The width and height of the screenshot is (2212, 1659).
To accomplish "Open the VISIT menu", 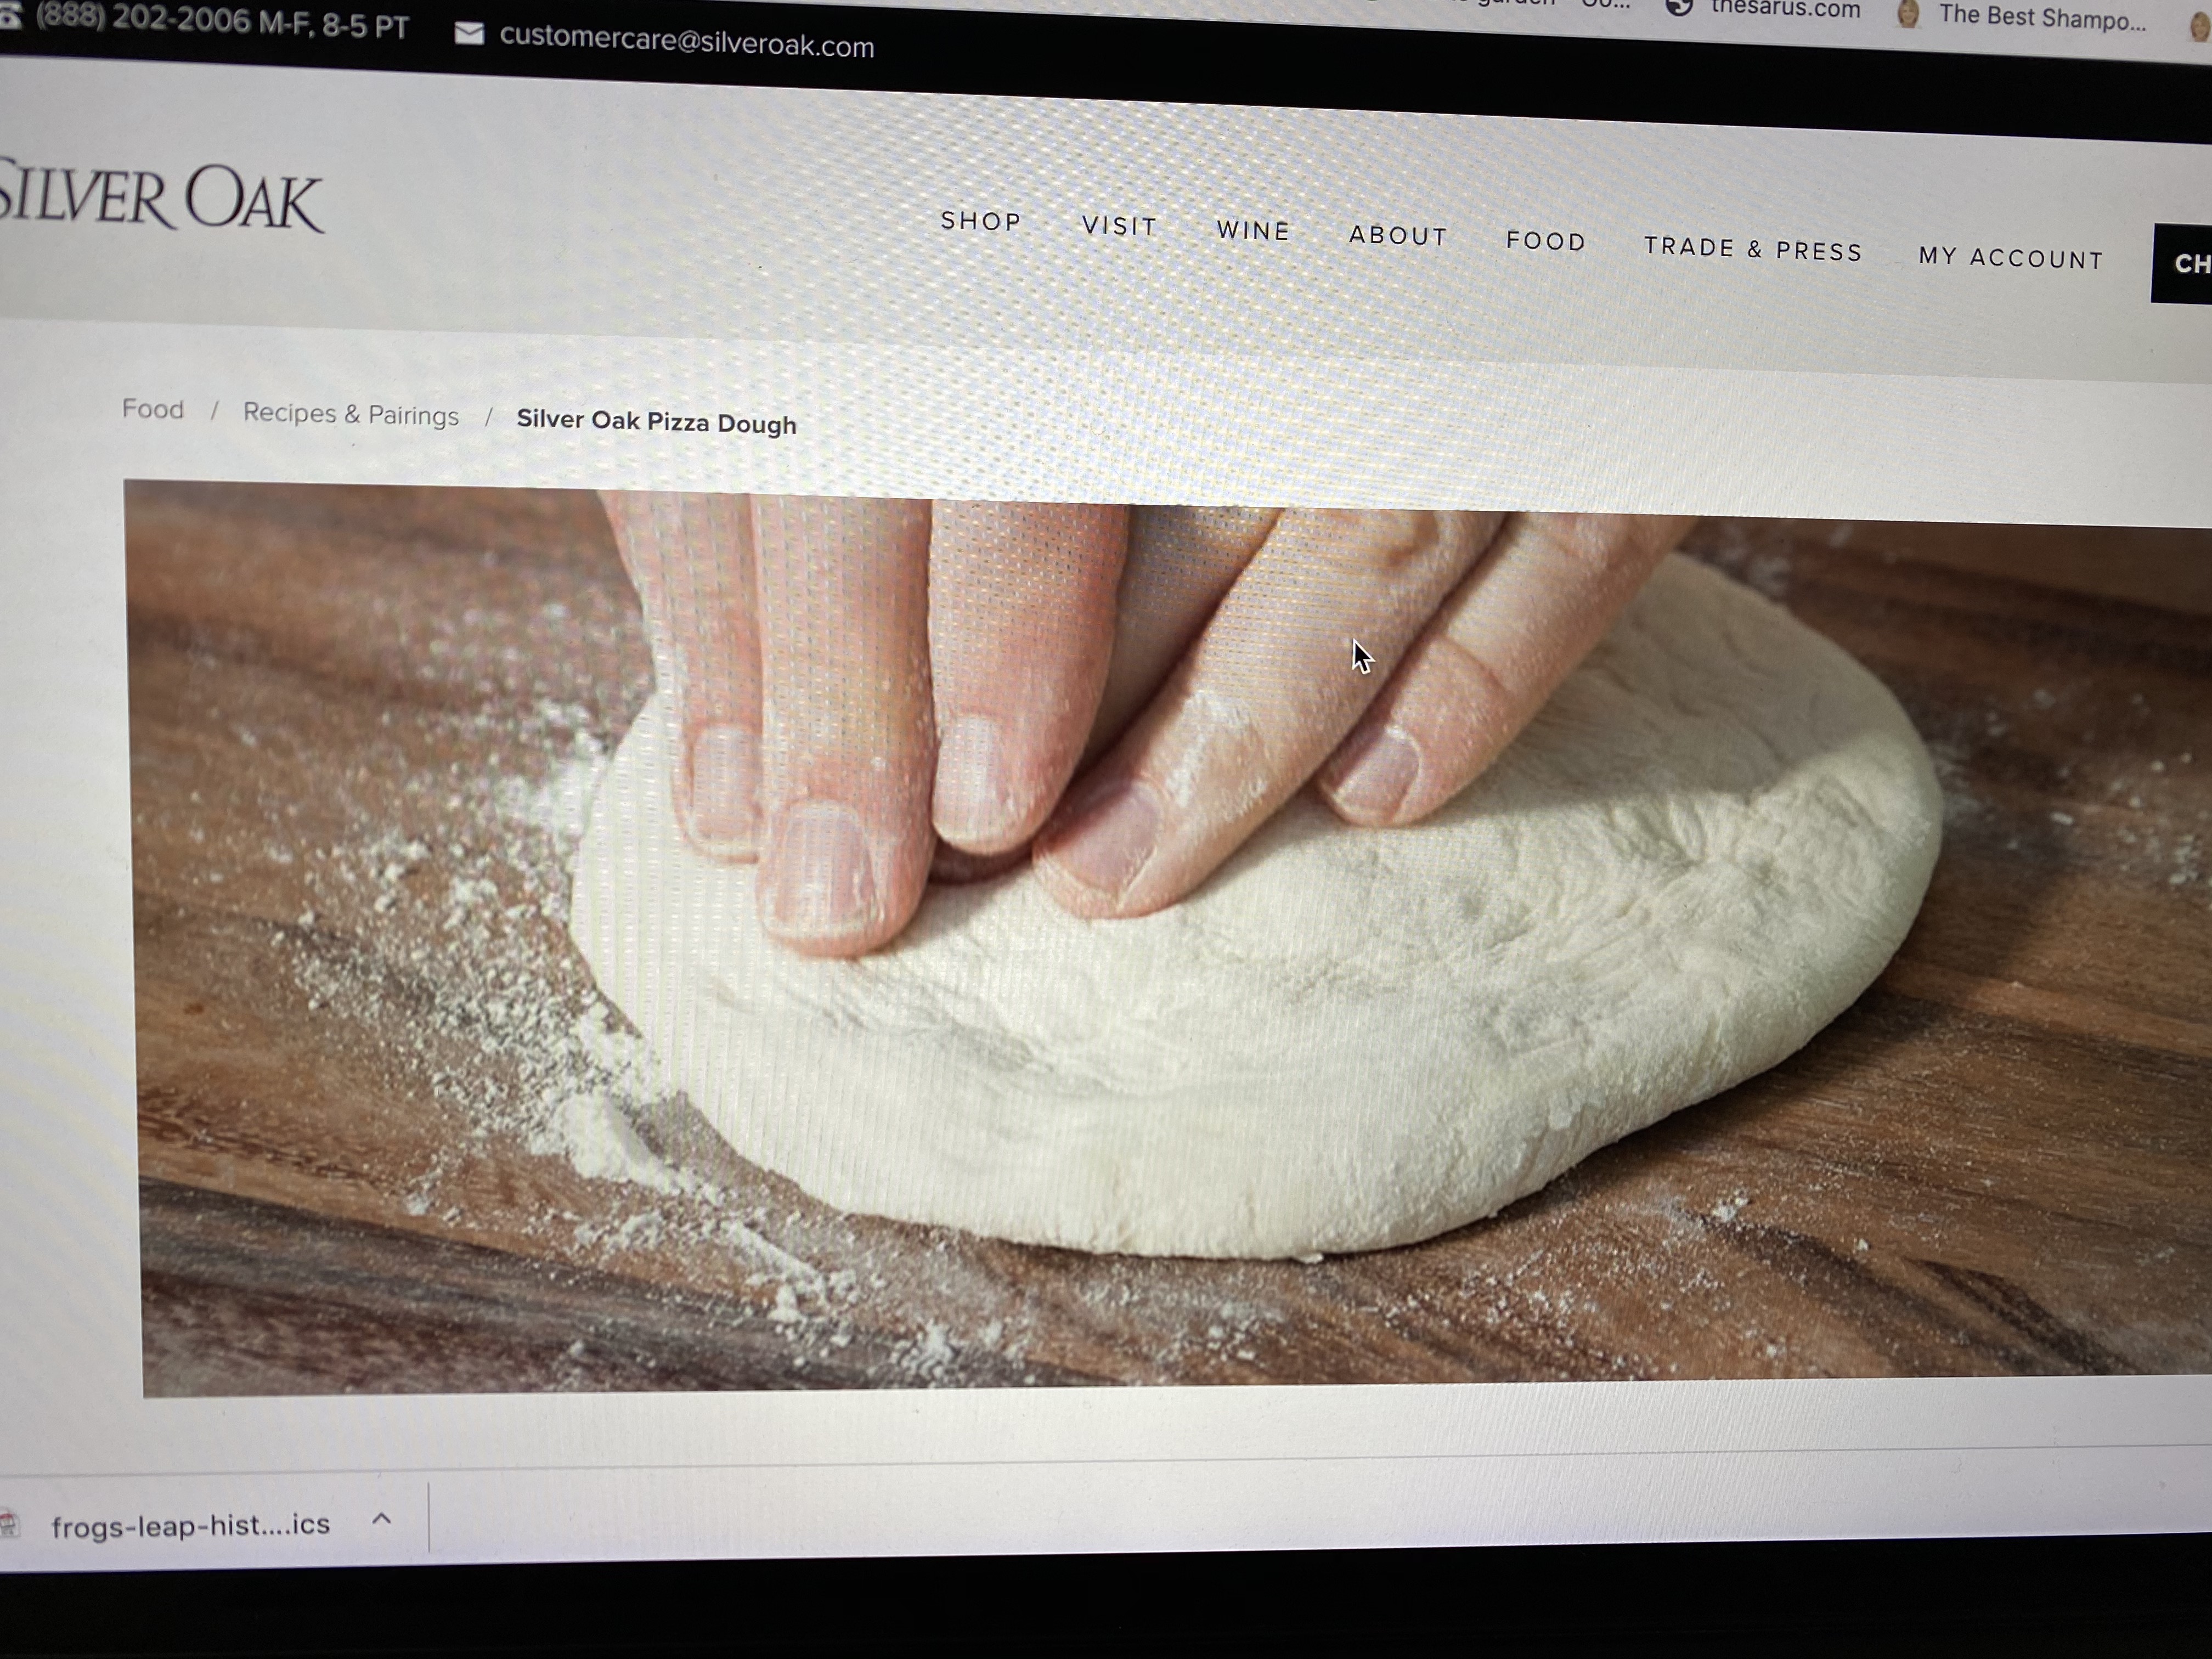I will click(x=1119, y=226).
